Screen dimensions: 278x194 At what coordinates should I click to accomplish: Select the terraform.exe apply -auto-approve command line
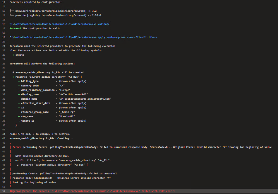click(x=83, y=37)
